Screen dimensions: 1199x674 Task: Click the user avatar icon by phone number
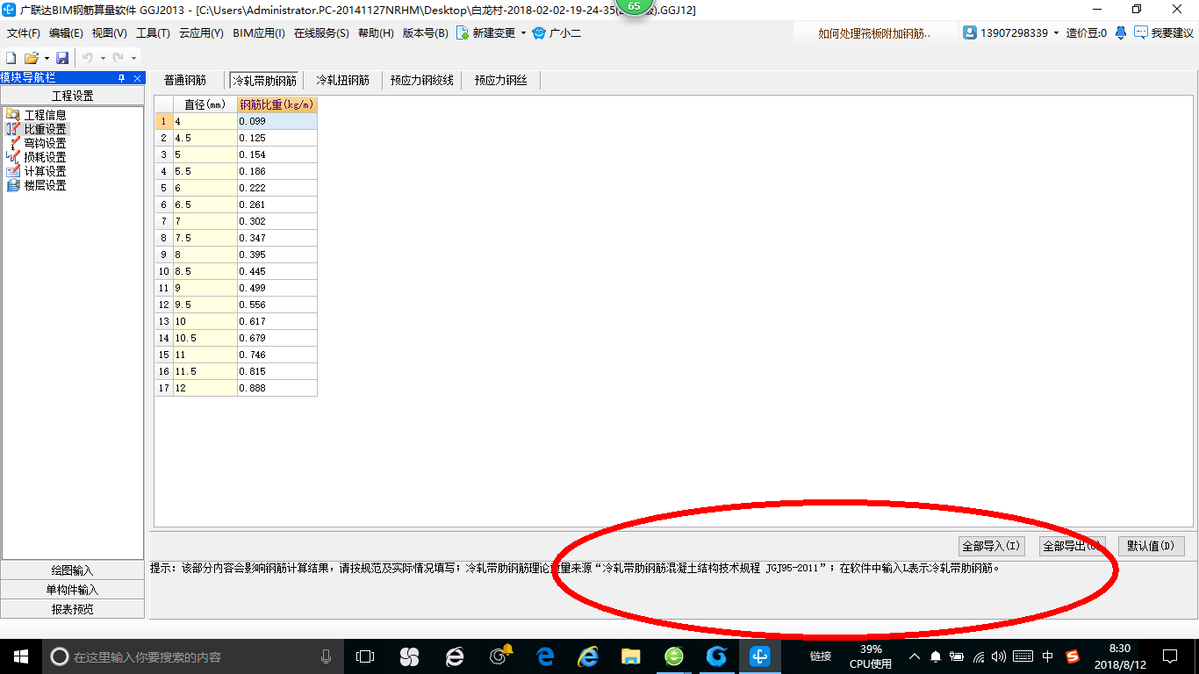tap(970, 32)
